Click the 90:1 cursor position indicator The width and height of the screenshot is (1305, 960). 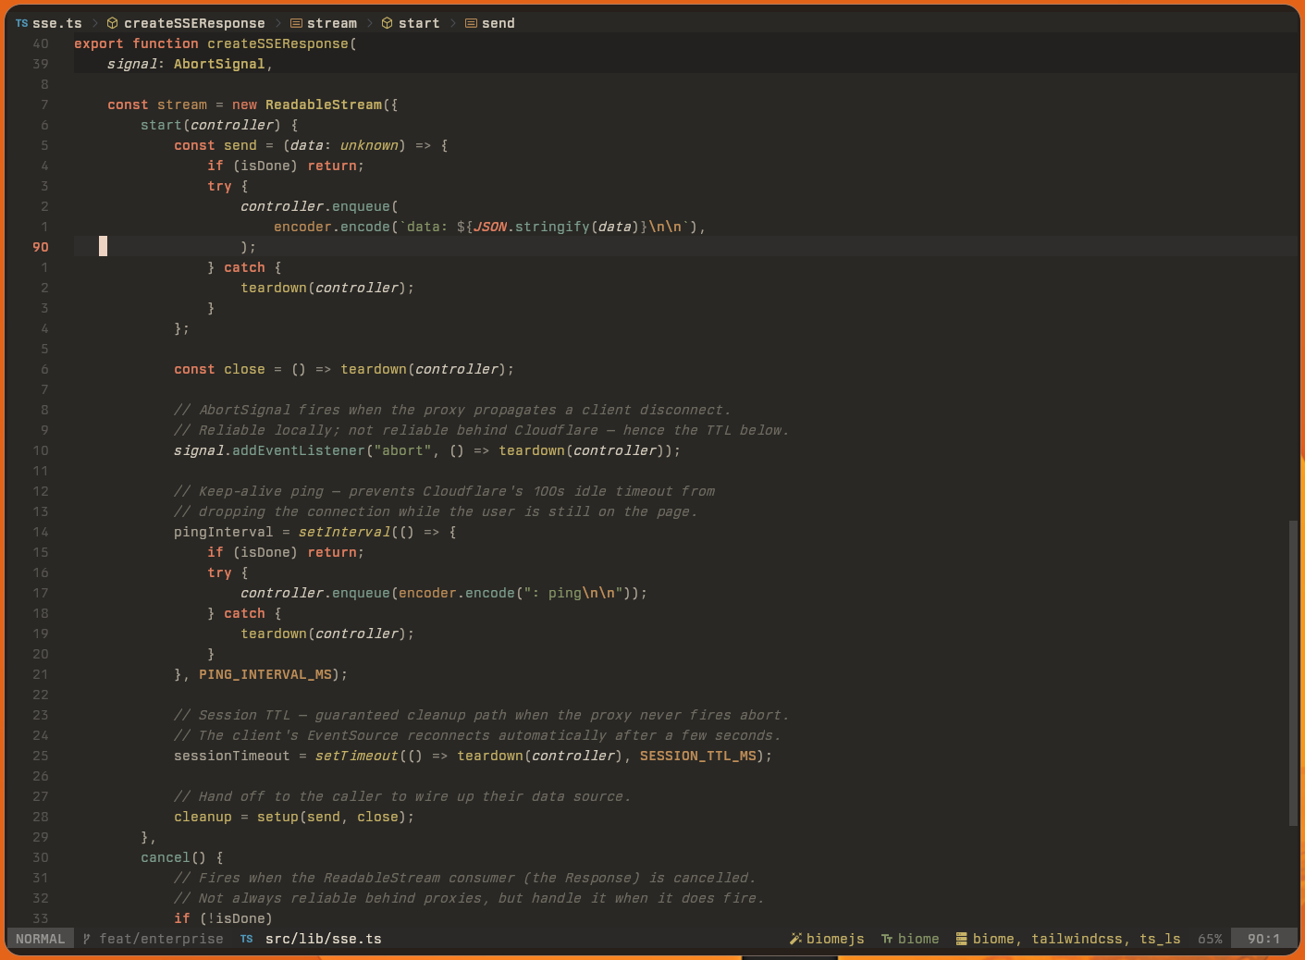pos(1264,939)
